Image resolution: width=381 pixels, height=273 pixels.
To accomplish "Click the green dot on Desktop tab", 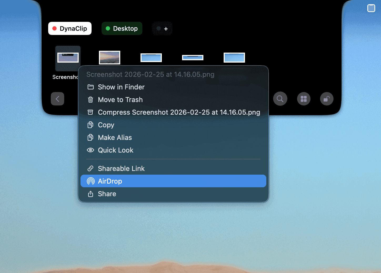I will [x=108, y=28].
